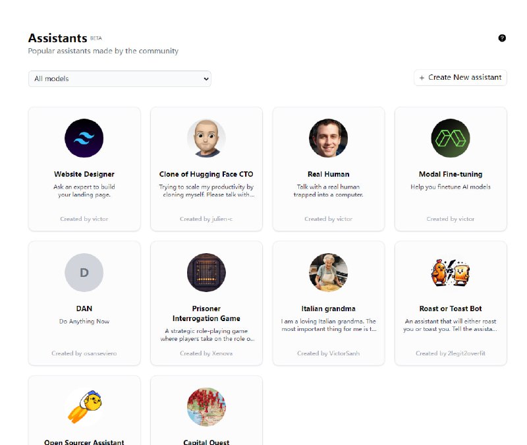
Task: Click the Capital Quest map avatar
Action: (x=206, y=406)
